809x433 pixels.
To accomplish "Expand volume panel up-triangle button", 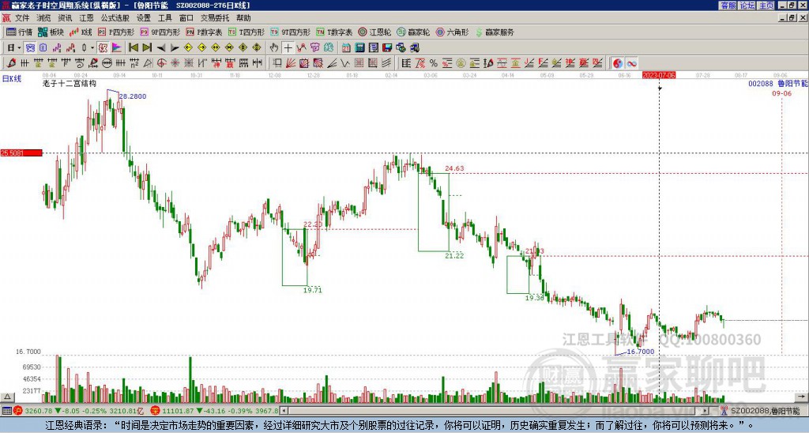I will pos(7,397).
